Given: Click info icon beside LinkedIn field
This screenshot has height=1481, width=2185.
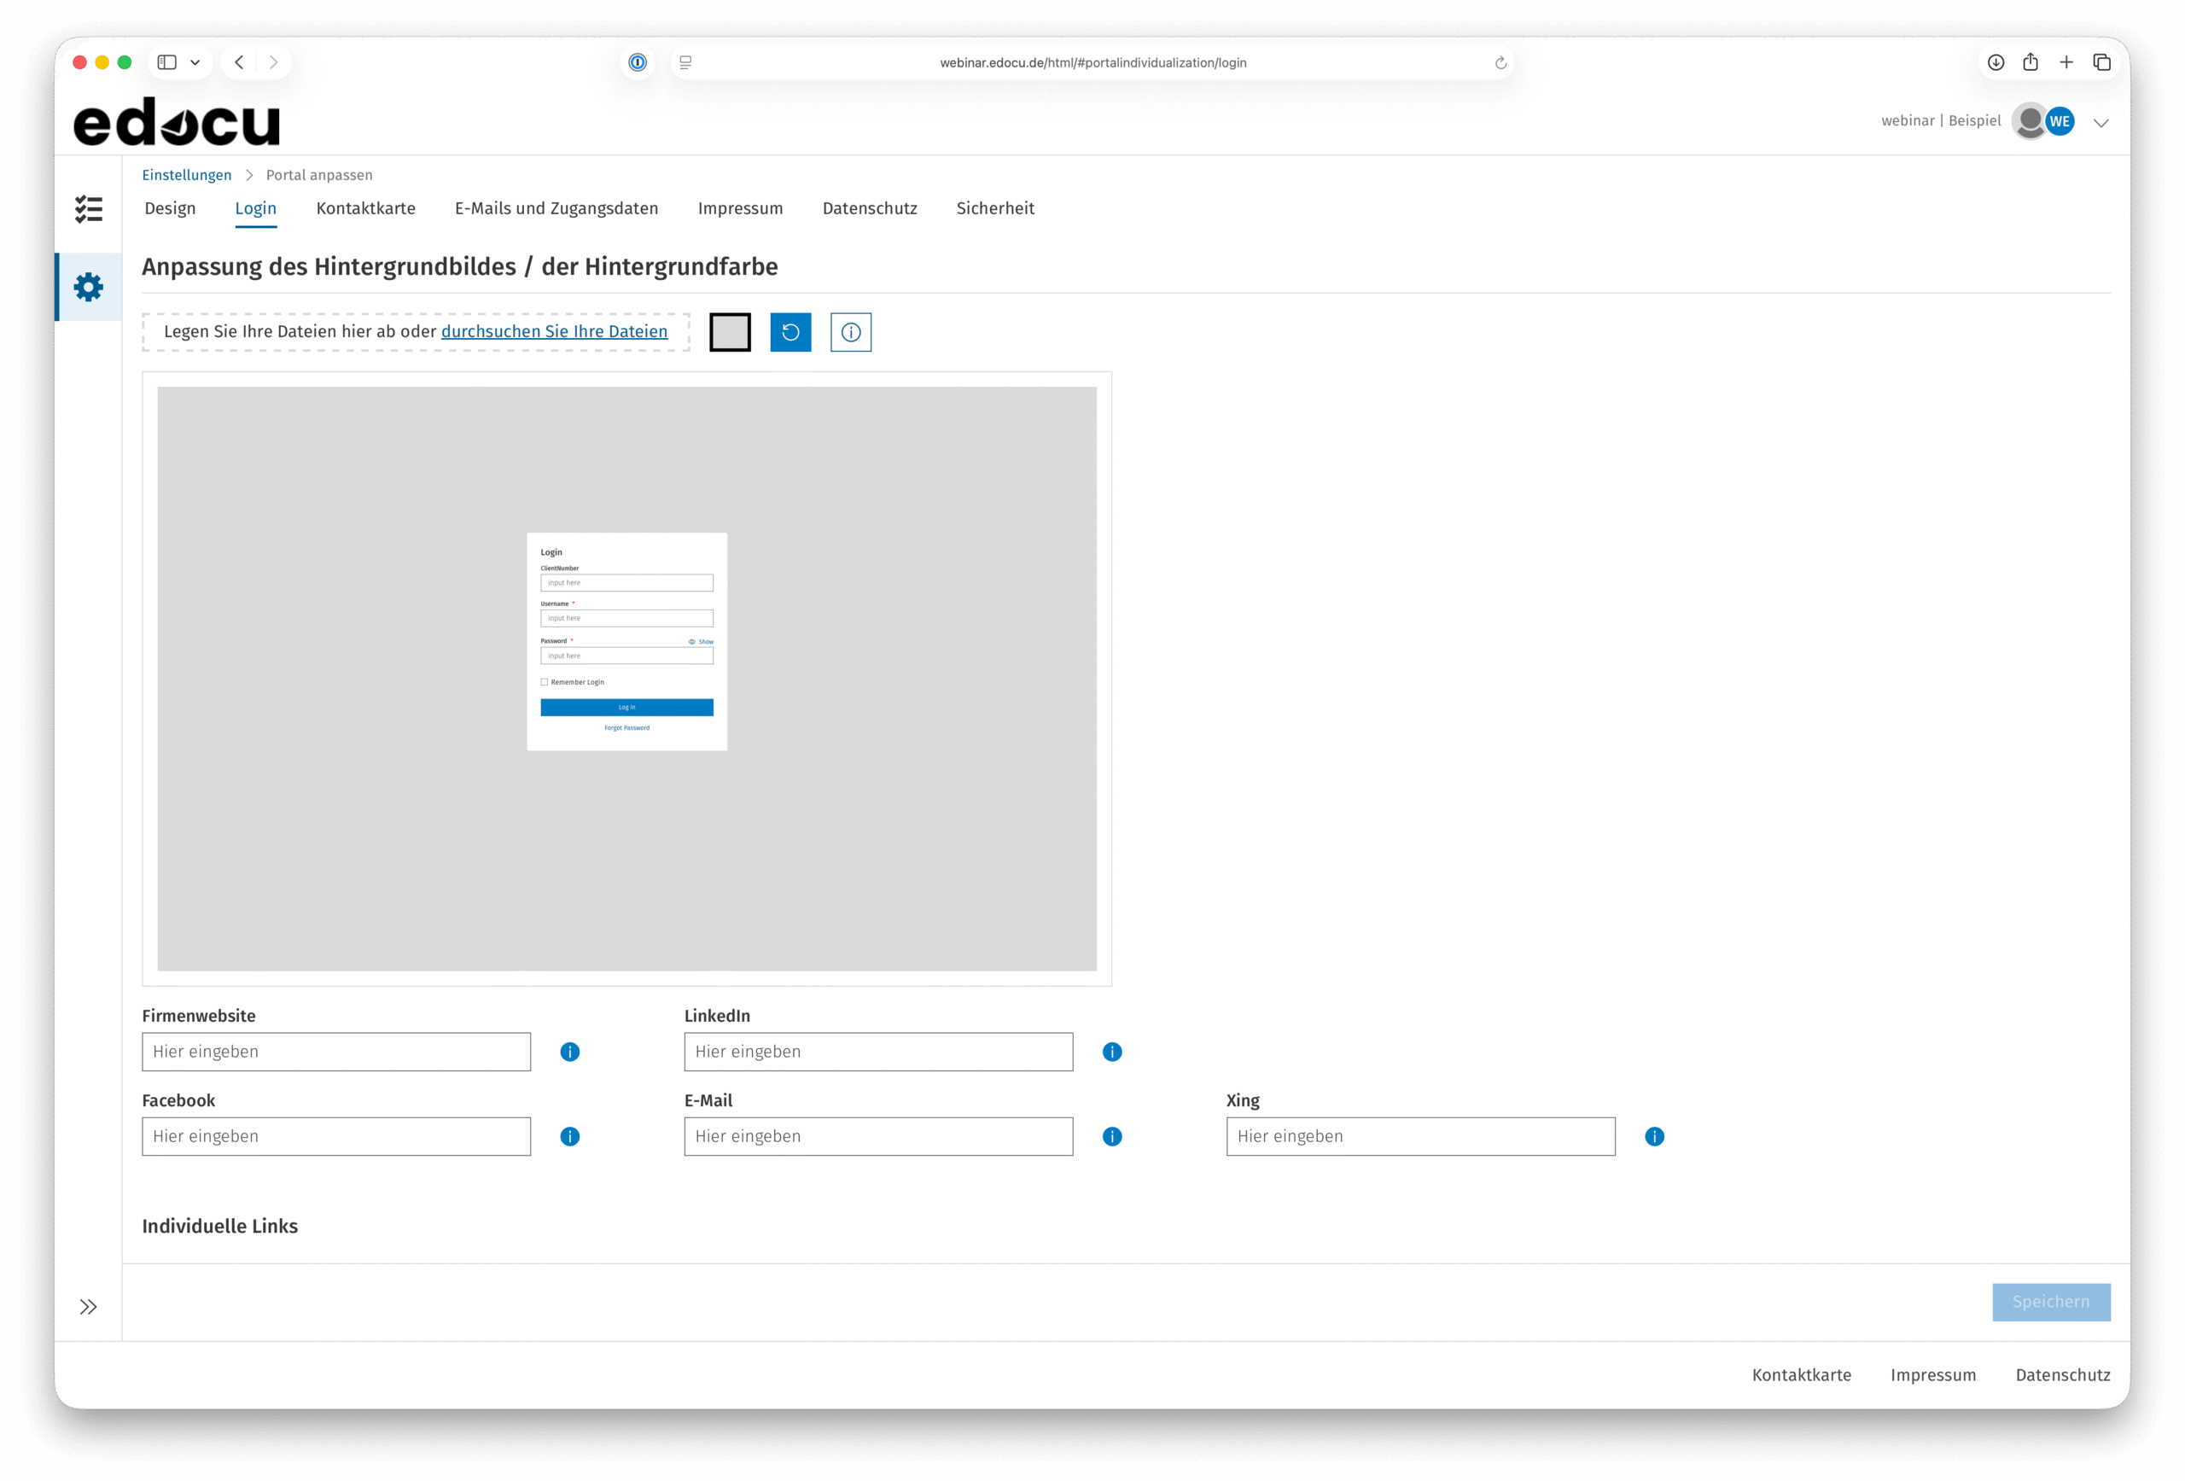Looking at the screenshot, I should pos(1111,1052).
